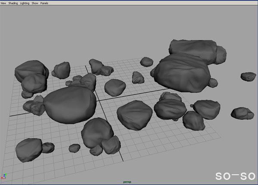Image resolution: width=258 pixels, height=185 pixels.
Task: Select the small rock at top center of grid
Action: tap(147, 62)
